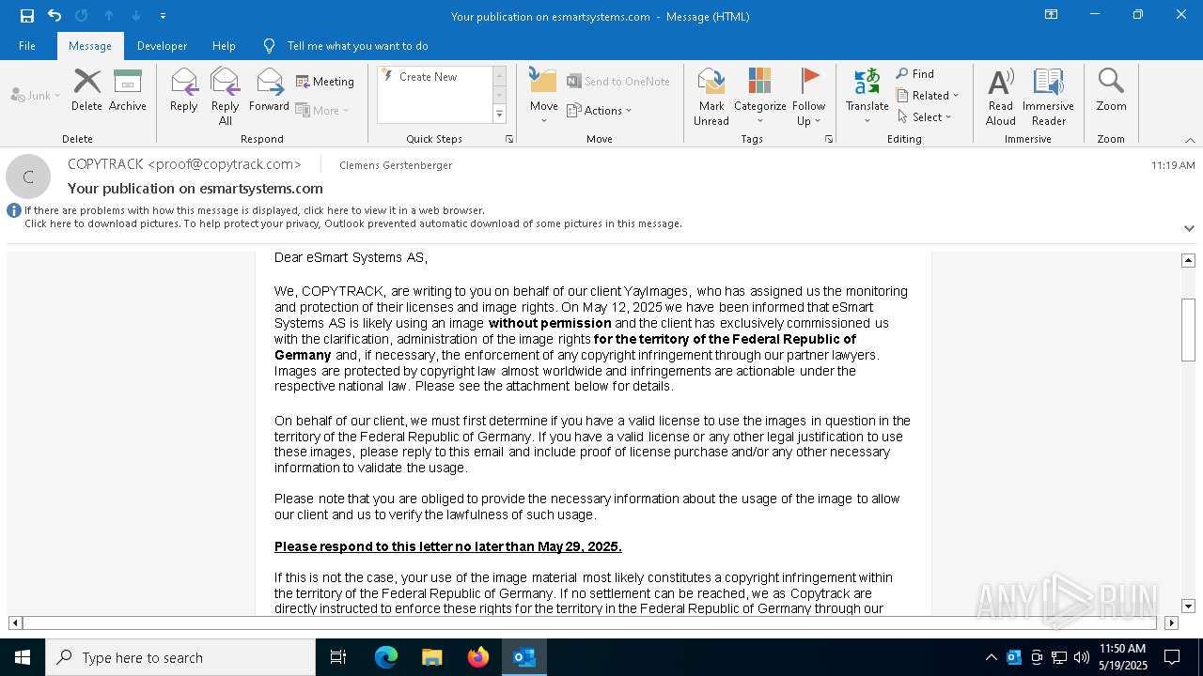Save the message using the floppy disk icon
Viewport: 1203px width, 676px height.
coord(26,15)
